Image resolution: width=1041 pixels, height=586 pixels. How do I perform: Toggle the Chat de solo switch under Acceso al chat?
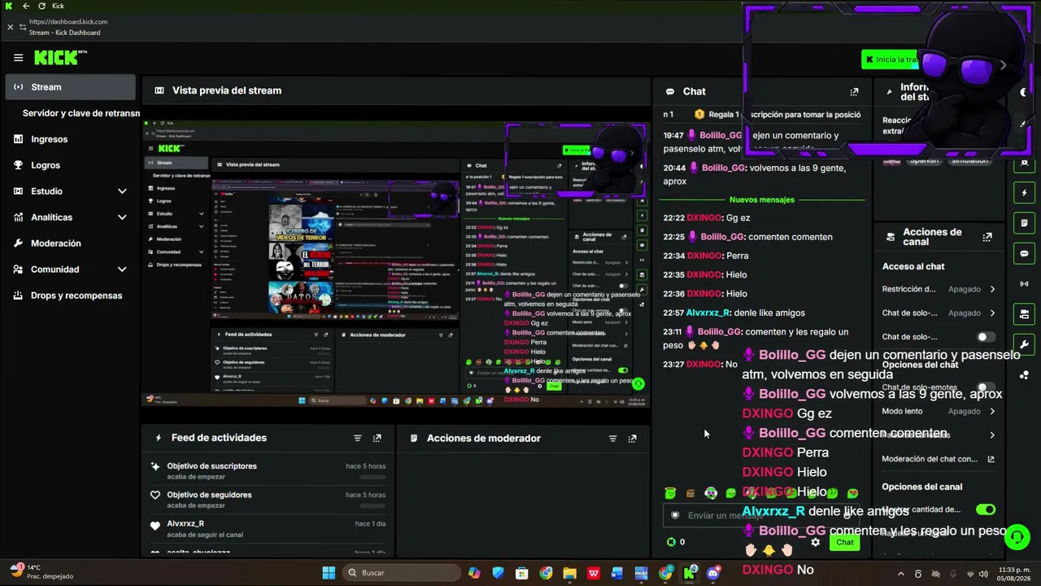[x=985, y=337]
